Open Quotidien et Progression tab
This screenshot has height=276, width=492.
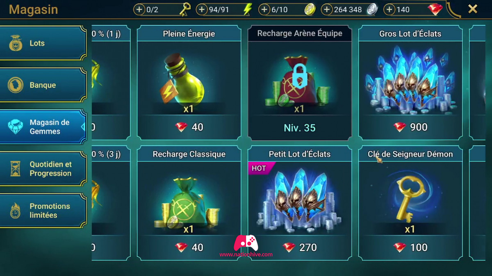pyautogui.click(x=43, y=168)
